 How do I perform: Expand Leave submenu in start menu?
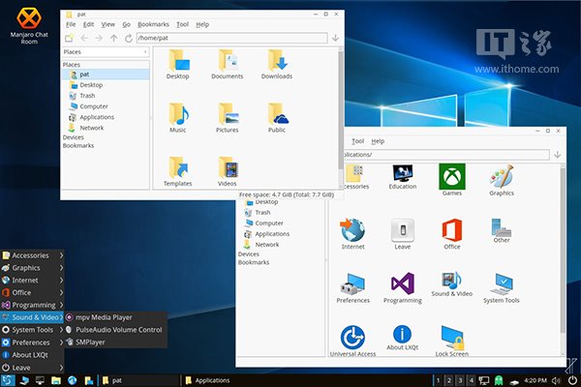pos(32,368)
